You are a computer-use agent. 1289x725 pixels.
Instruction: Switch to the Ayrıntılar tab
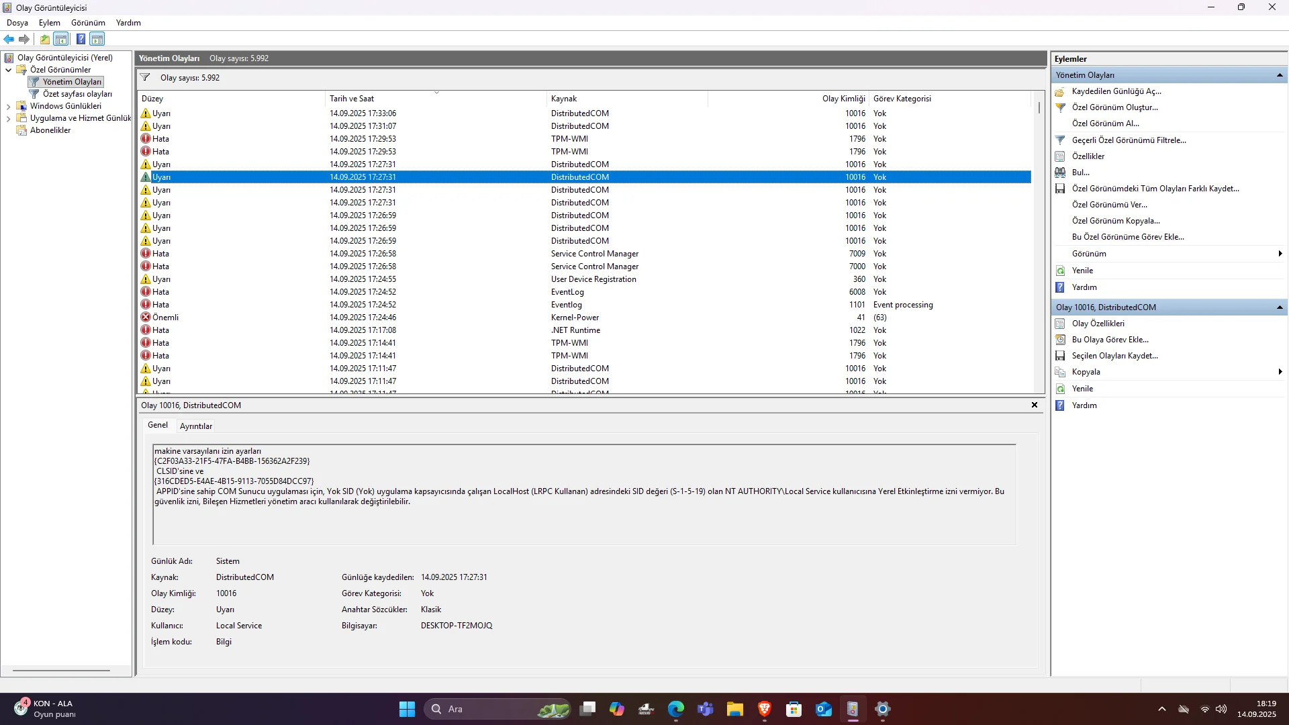(x=195, y=426)
